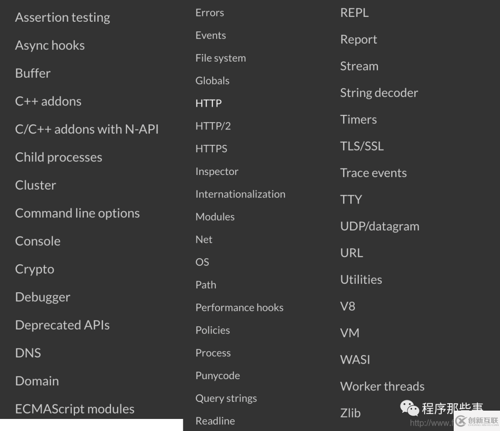Open the Buffer module page

33,73
